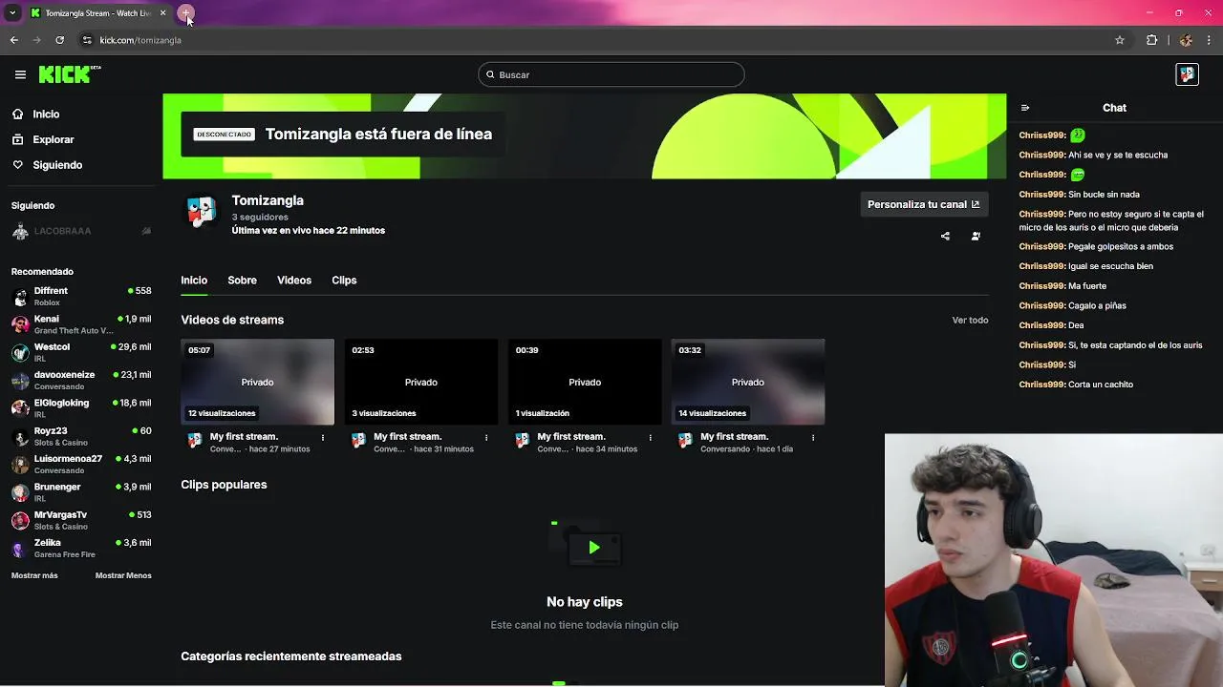Click Personaliza tu canal button
1223x687 pixels.
[923, 204]
